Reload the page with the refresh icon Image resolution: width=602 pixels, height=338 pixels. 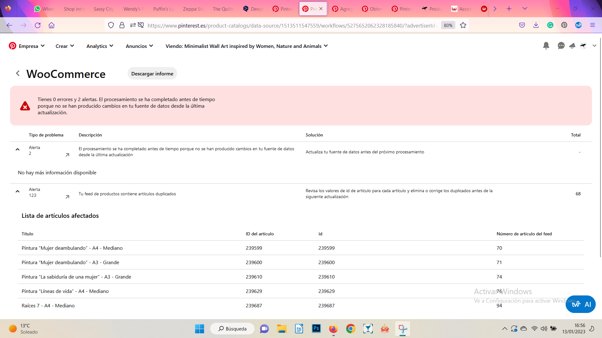(38, 25)
